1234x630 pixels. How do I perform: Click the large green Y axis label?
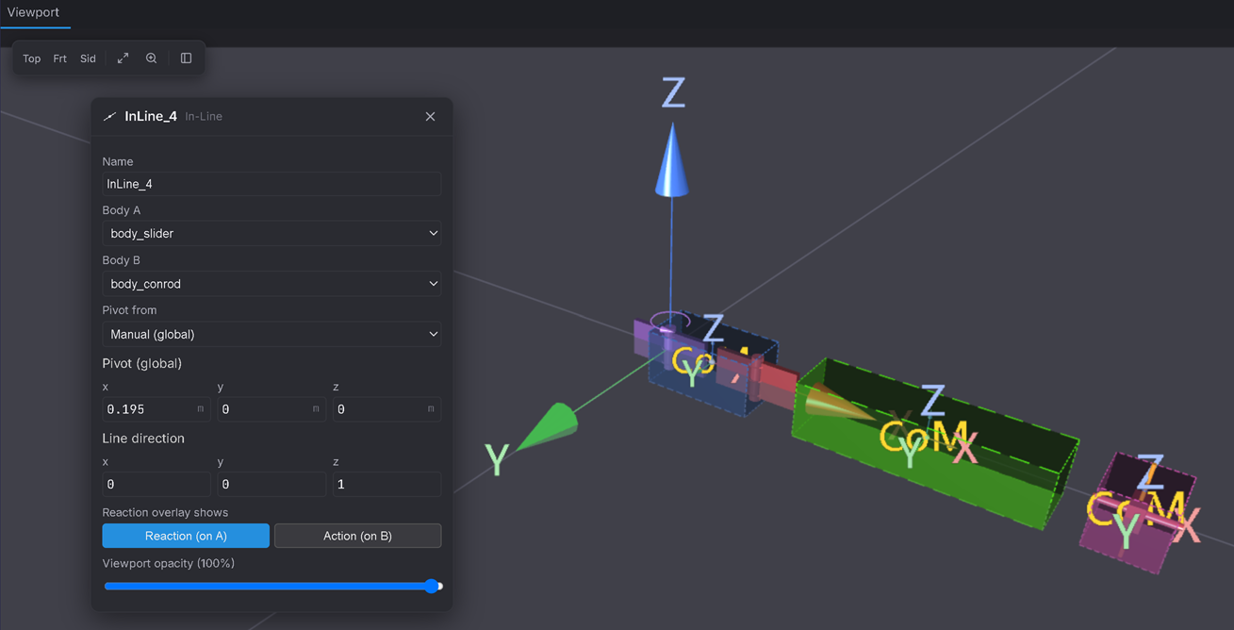pos(497,459)
